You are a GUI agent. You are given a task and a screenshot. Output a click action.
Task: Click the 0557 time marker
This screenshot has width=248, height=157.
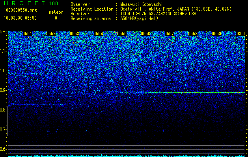point(169,34)
